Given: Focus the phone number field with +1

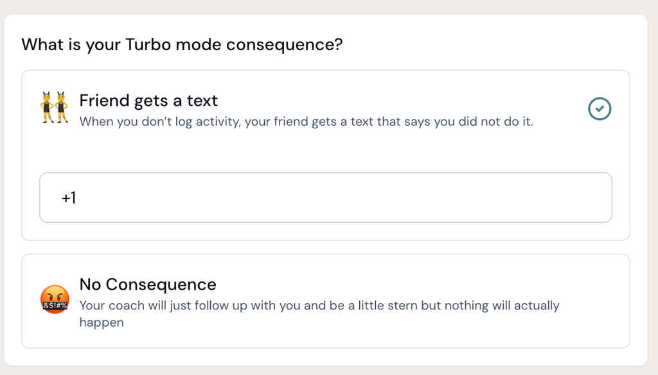Looking at the screenshot, I should [x=326, y=198].
